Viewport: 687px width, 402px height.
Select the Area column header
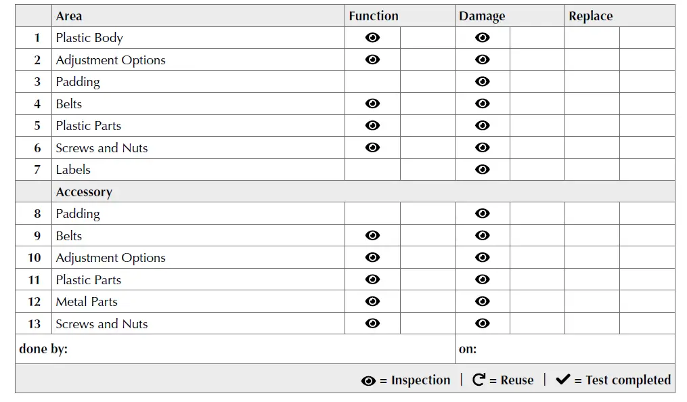point(69,16)
